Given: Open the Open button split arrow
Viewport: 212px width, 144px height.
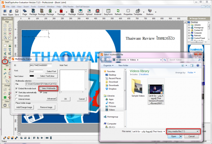Looking at the screenshot, I should [181, 137].
